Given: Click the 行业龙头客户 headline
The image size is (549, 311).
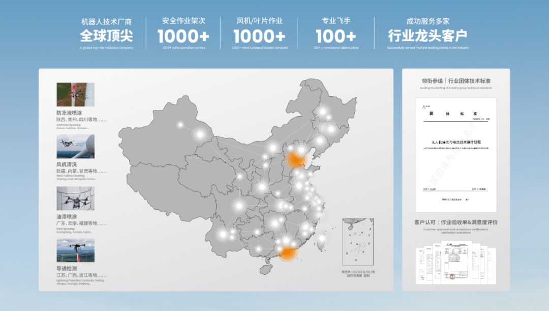Looking at the screenshot, I should pos(428,36).
